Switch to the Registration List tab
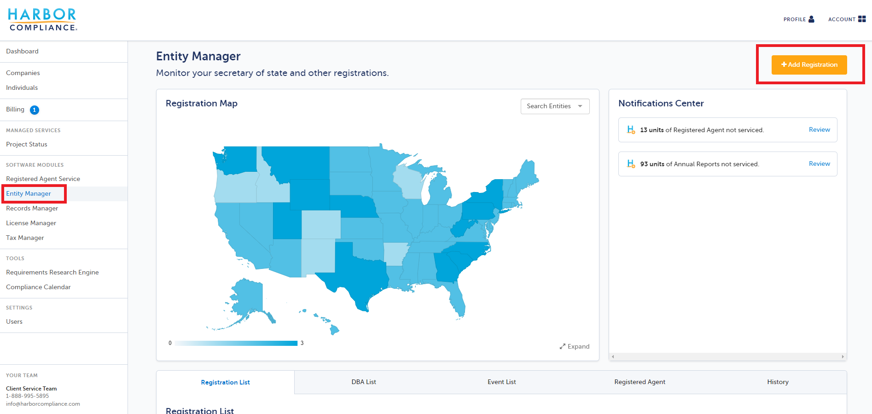Image resolution: width=872 pixels, height=414 pixels. [225, 382]
